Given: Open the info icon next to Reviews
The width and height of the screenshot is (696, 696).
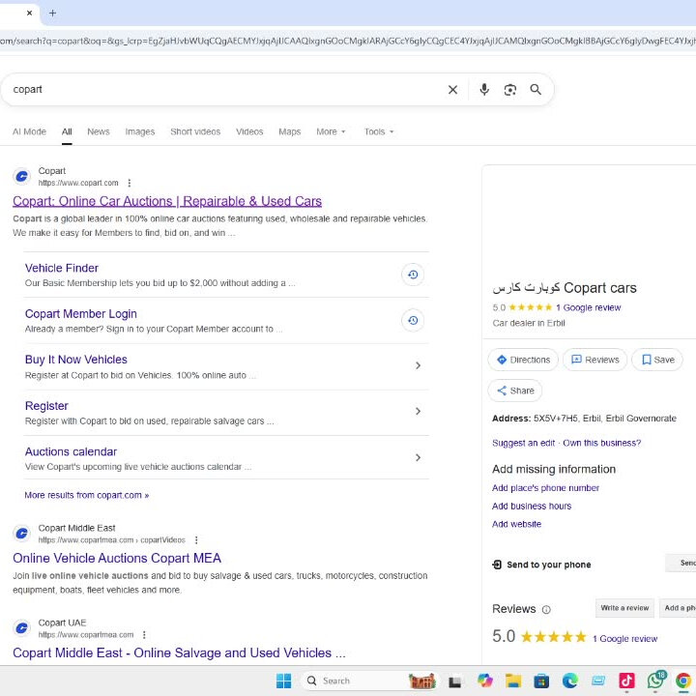Looking at the screenshot, I should [x=546, y=610].
